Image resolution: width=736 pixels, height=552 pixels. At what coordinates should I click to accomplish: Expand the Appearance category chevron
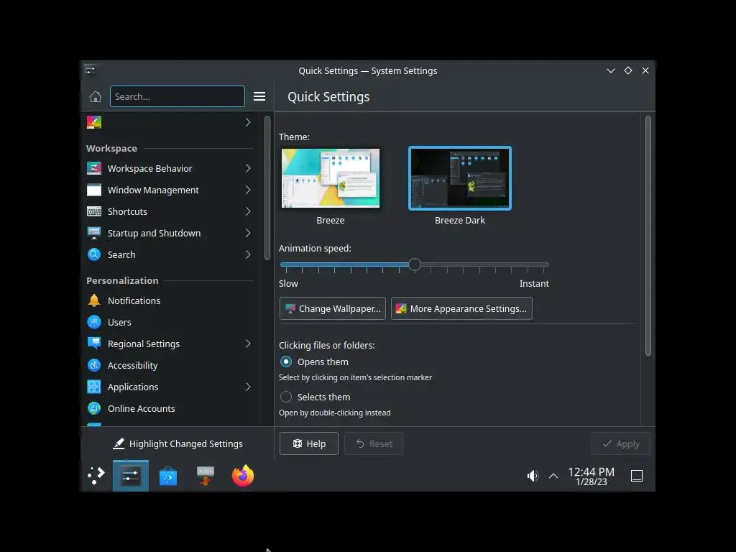point(248,122)
